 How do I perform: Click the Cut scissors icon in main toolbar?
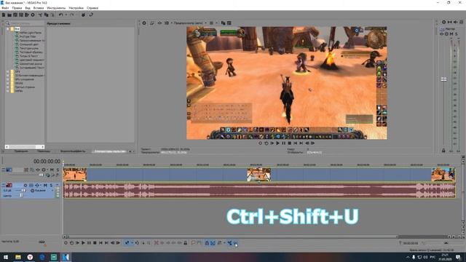point(41,15)
